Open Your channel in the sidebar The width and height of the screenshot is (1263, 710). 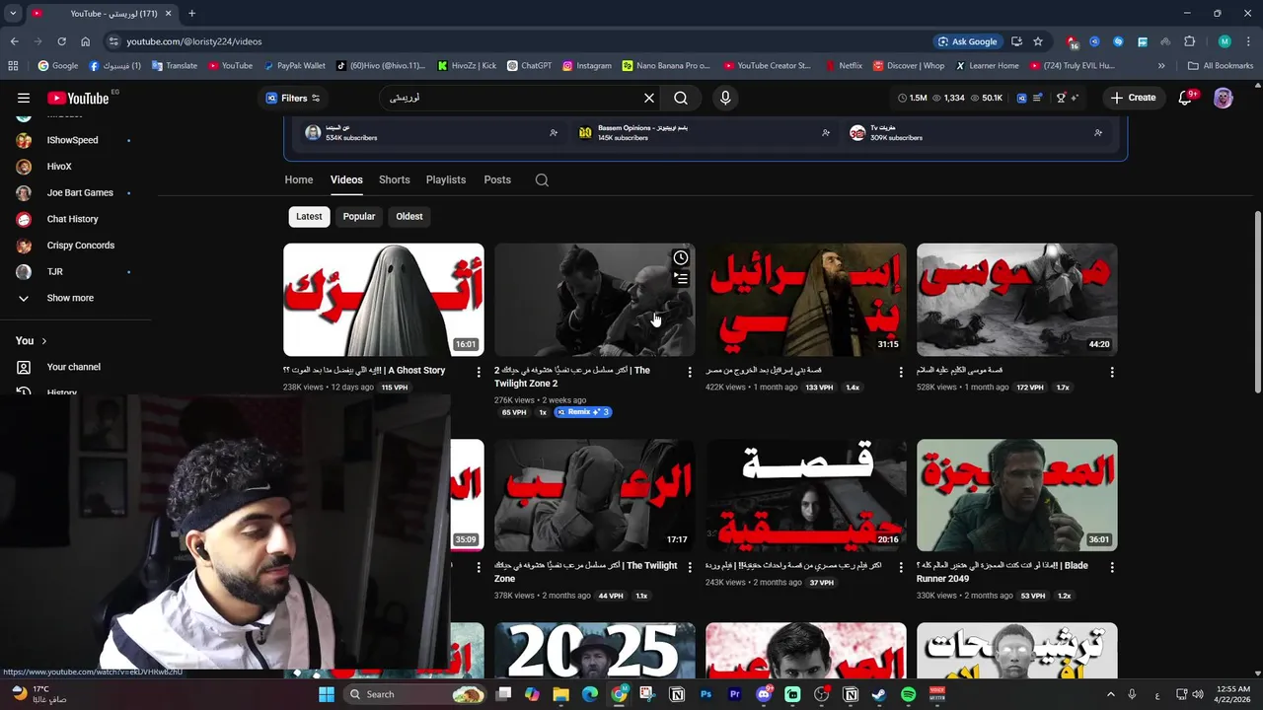pyautogui.click(x=73, y=367)
